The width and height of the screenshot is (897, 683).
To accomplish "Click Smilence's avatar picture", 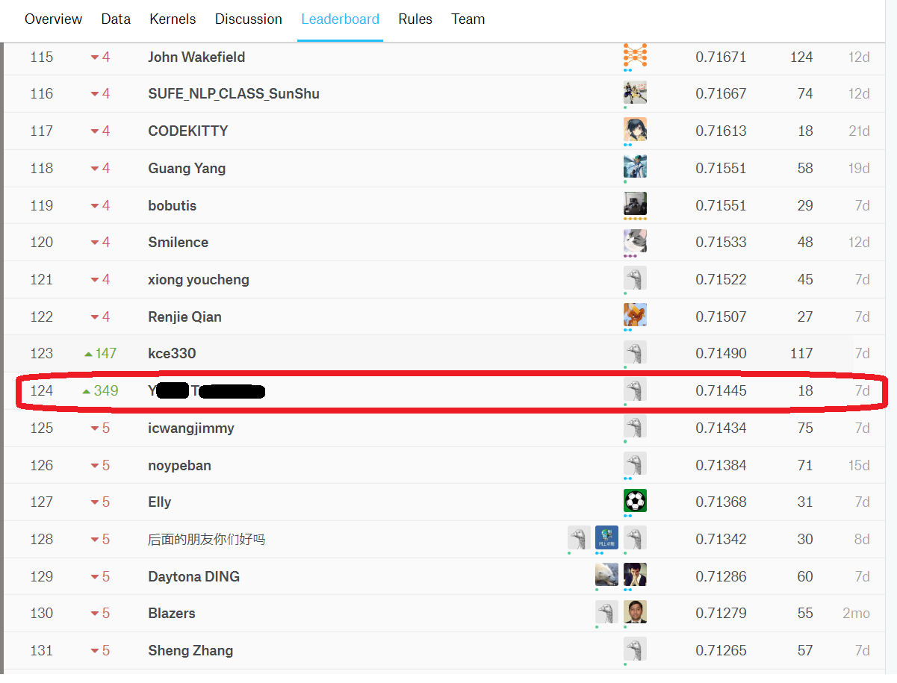I will point(635,240).
